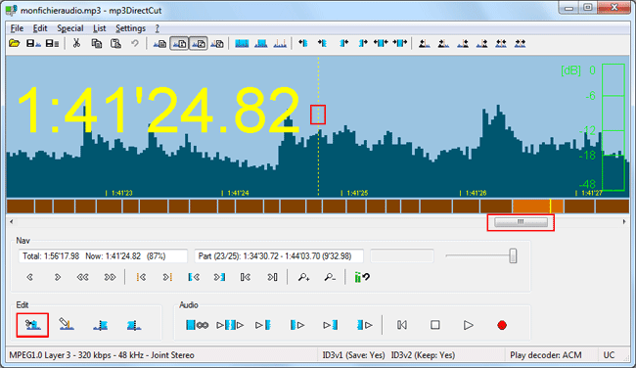Click the undo arrow in the toolbar
This screenshot has width=636, height=368.
[x=135, y=43]
